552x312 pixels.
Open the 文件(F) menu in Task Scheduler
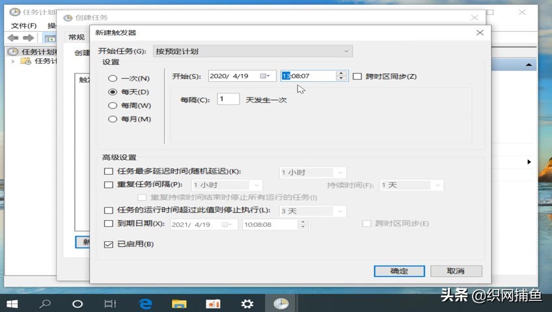(23, 25)
